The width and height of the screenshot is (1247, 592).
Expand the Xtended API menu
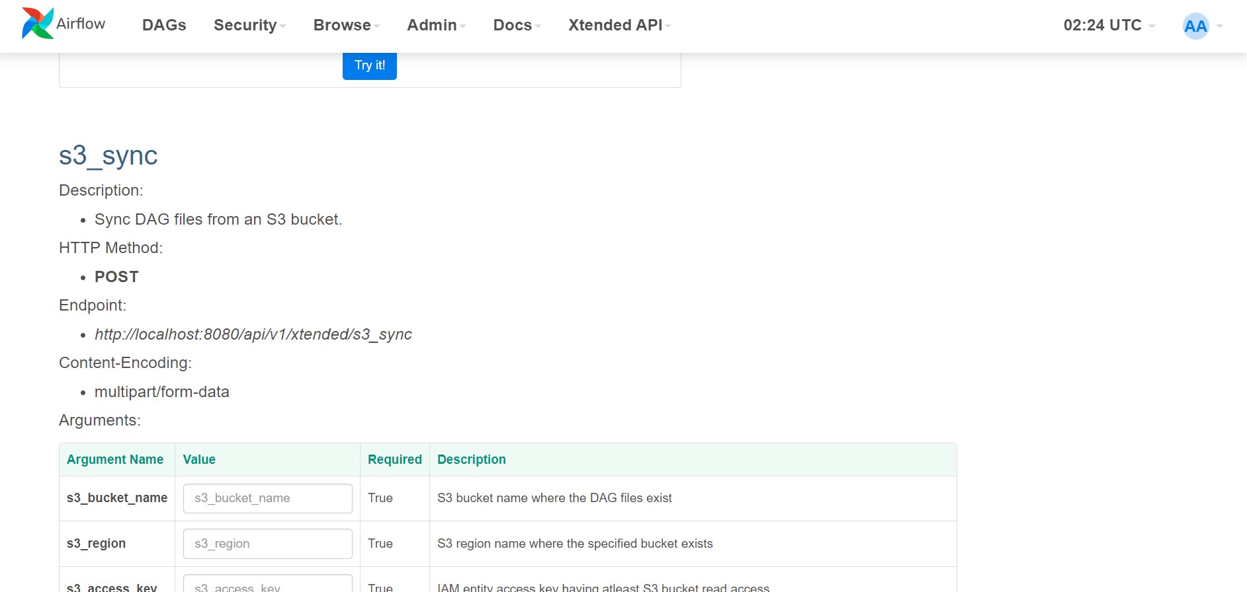tap(620, 25)
